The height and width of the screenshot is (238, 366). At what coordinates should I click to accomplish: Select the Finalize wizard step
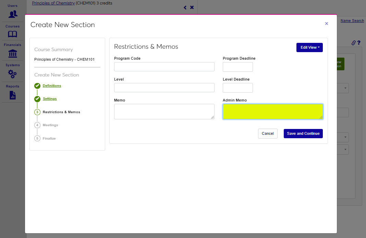(x=49, y=139)
